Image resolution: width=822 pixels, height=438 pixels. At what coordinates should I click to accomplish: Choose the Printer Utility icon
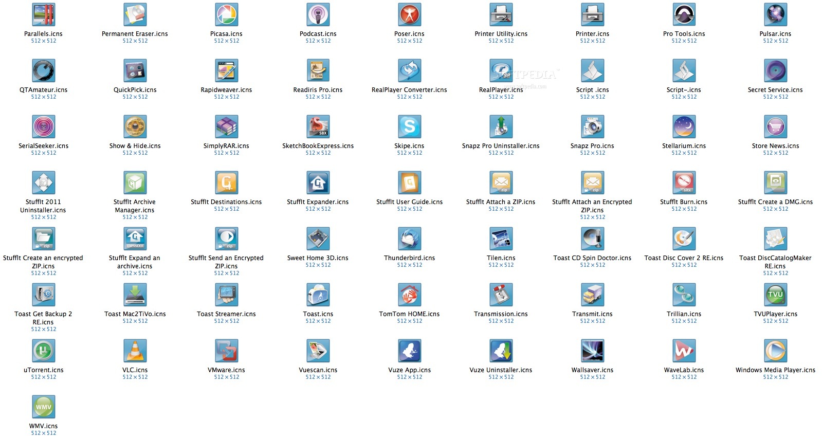click(501, 15)
